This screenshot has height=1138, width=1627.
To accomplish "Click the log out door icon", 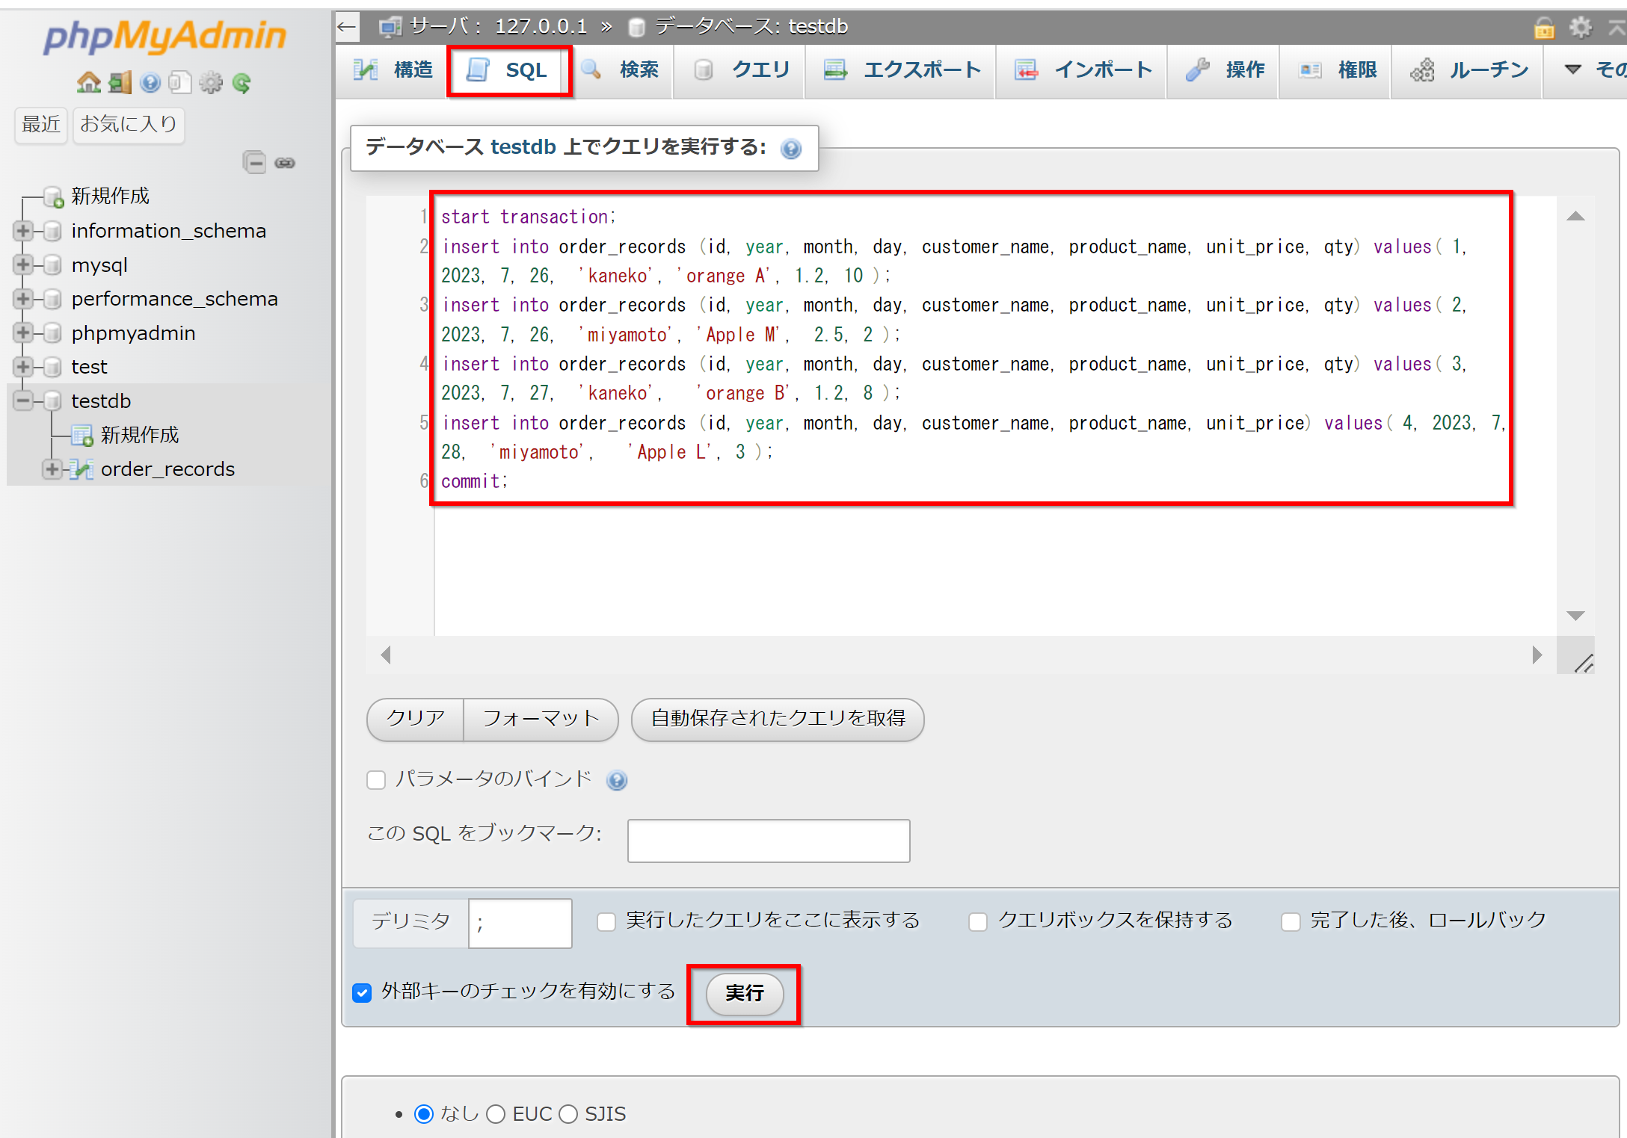I will pyautogui.click(x=120, y=82).
